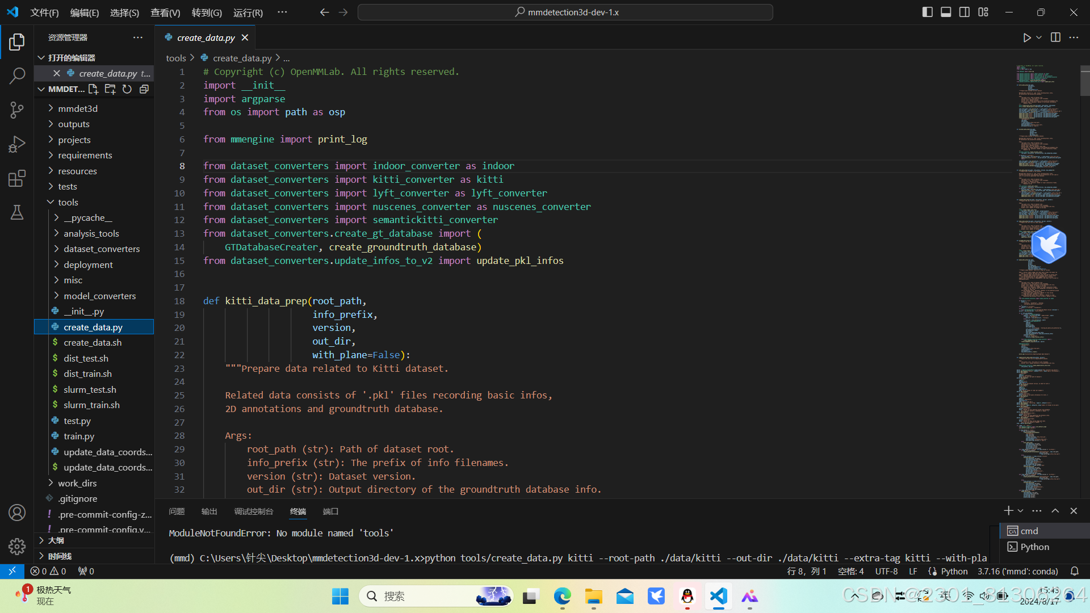Select the Python terminal entry
The image size is (1090, 613).
(x=1034, y=547)
